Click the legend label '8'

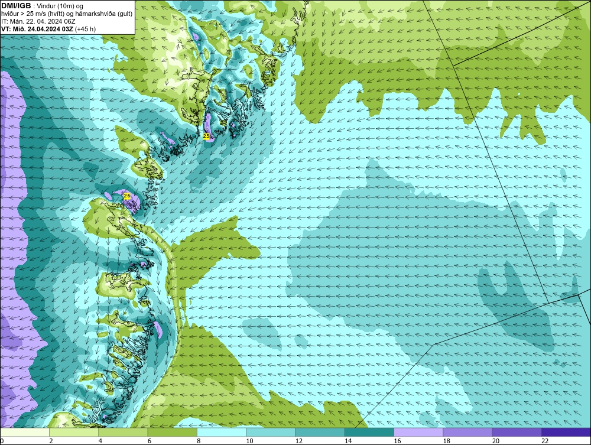coord(199,441)
